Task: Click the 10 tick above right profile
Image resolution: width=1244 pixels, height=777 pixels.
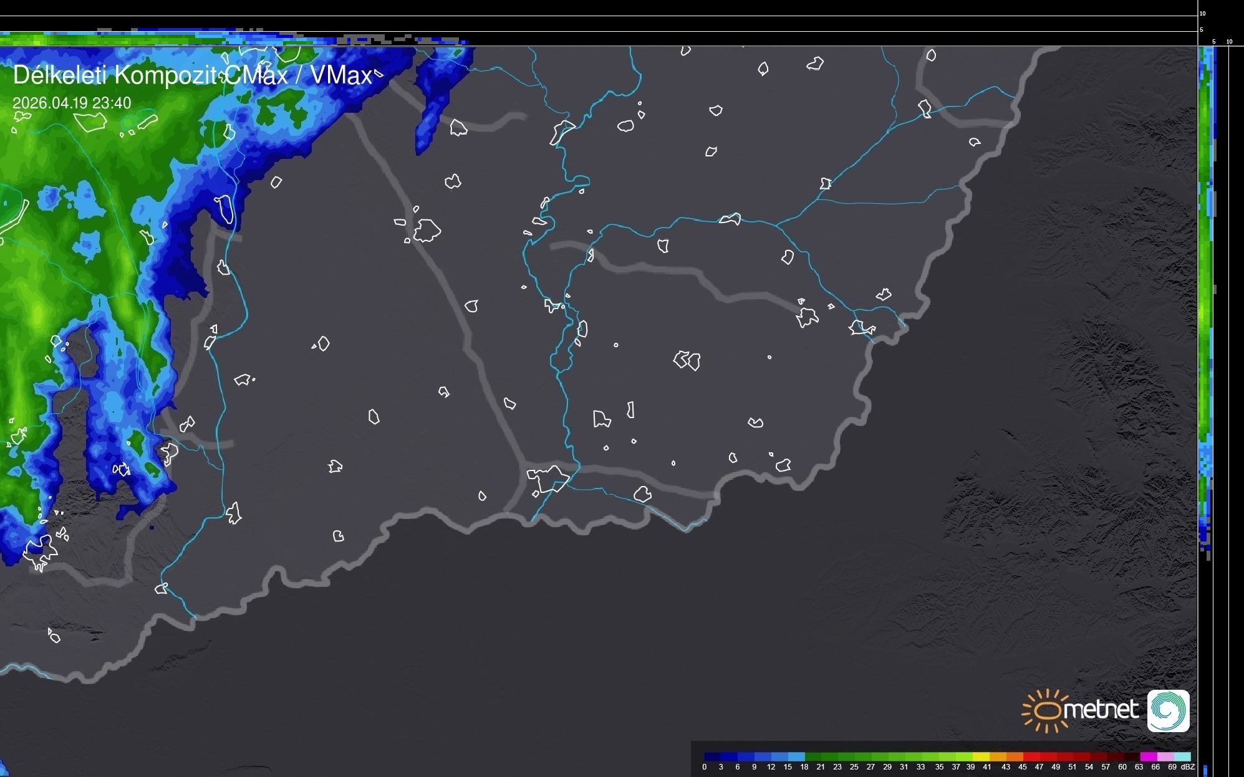Action: pyautogui.click(x=1229, y=42)
